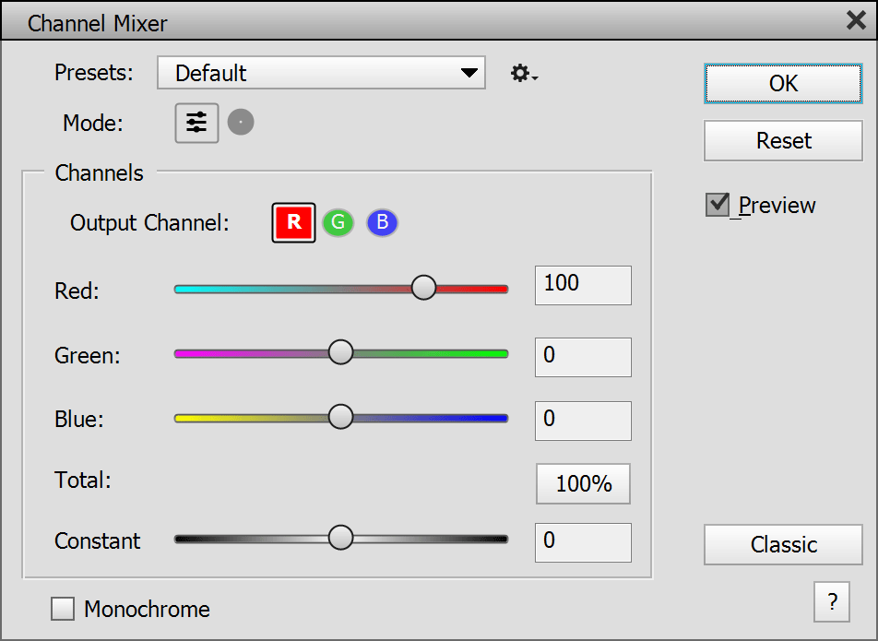Screen dimensions: 878x641
Task: Select the sliders mode icon
Action: tap(196, 124)
